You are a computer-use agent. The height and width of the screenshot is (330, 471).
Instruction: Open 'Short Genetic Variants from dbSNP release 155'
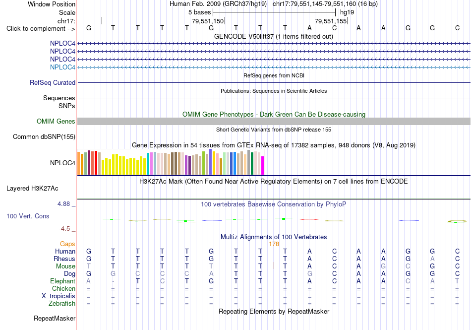coord(274,130)
